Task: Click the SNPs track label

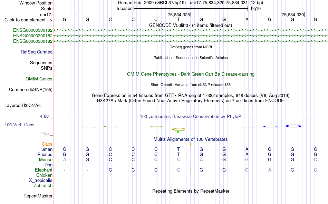Action: click(x=47, y=68)
